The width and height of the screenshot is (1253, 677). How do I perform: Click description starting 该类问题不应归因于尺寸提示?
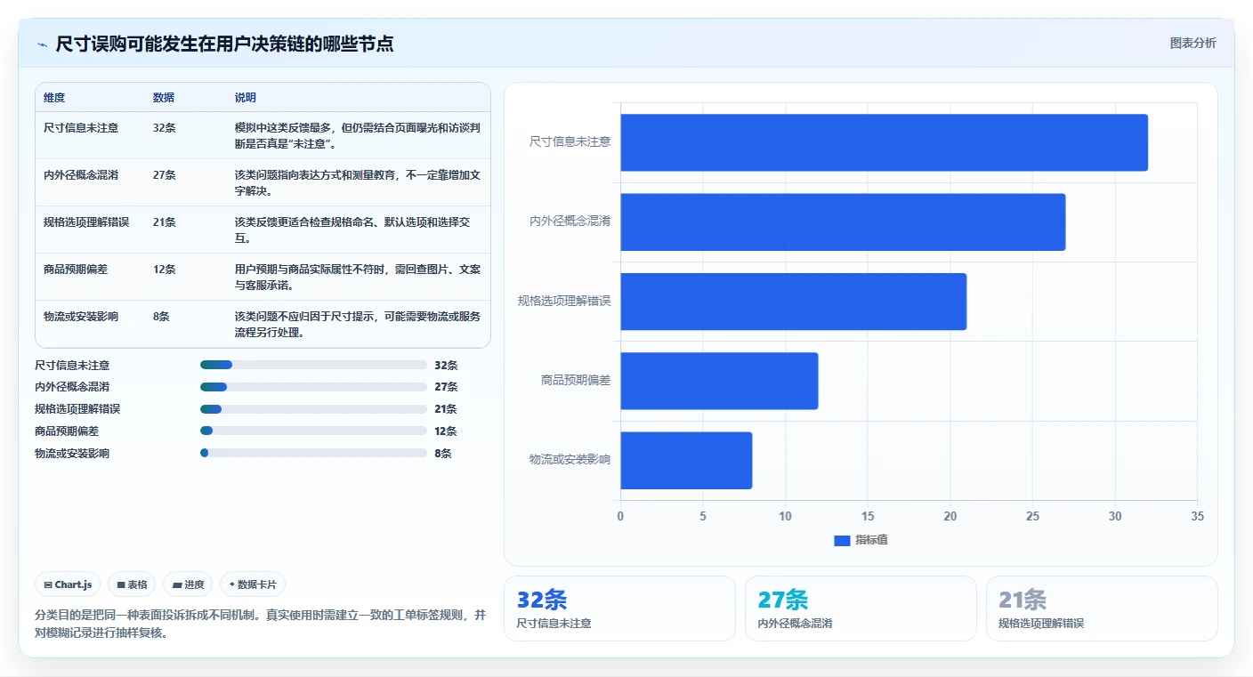pyautogui.click(x=356, y=324)
